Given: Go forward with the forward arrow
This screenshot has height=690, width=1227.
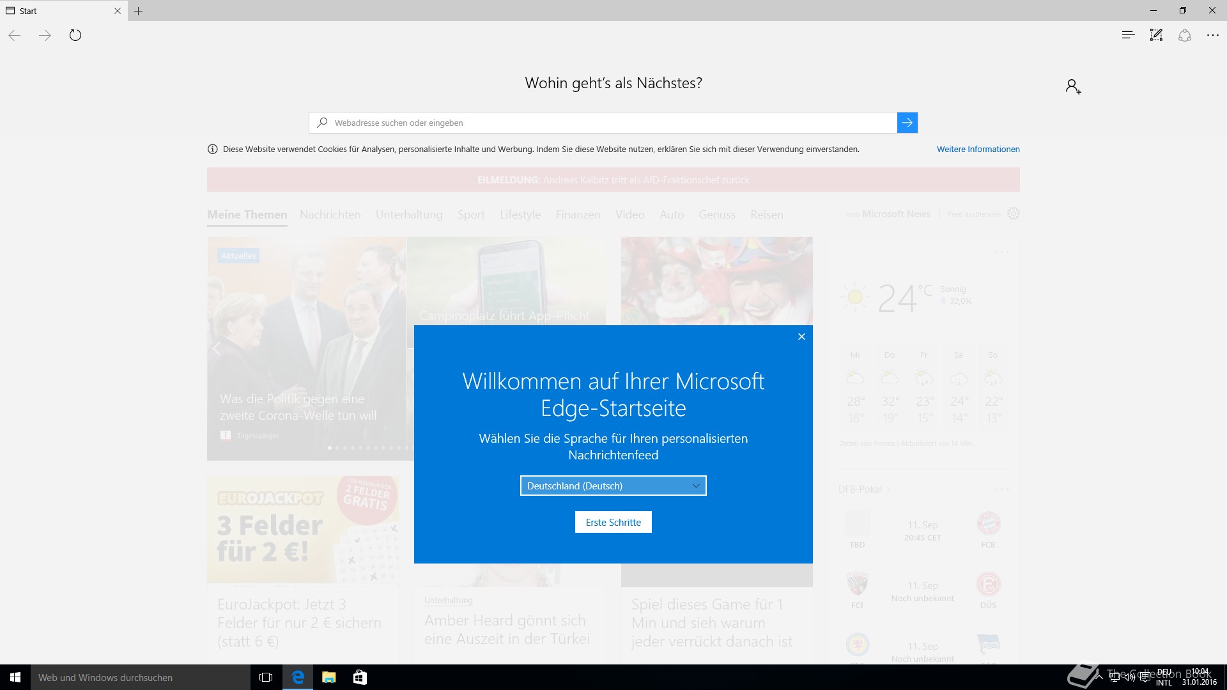Looking at the screenshot, I should pyautogui.click(x=45, y=35).
